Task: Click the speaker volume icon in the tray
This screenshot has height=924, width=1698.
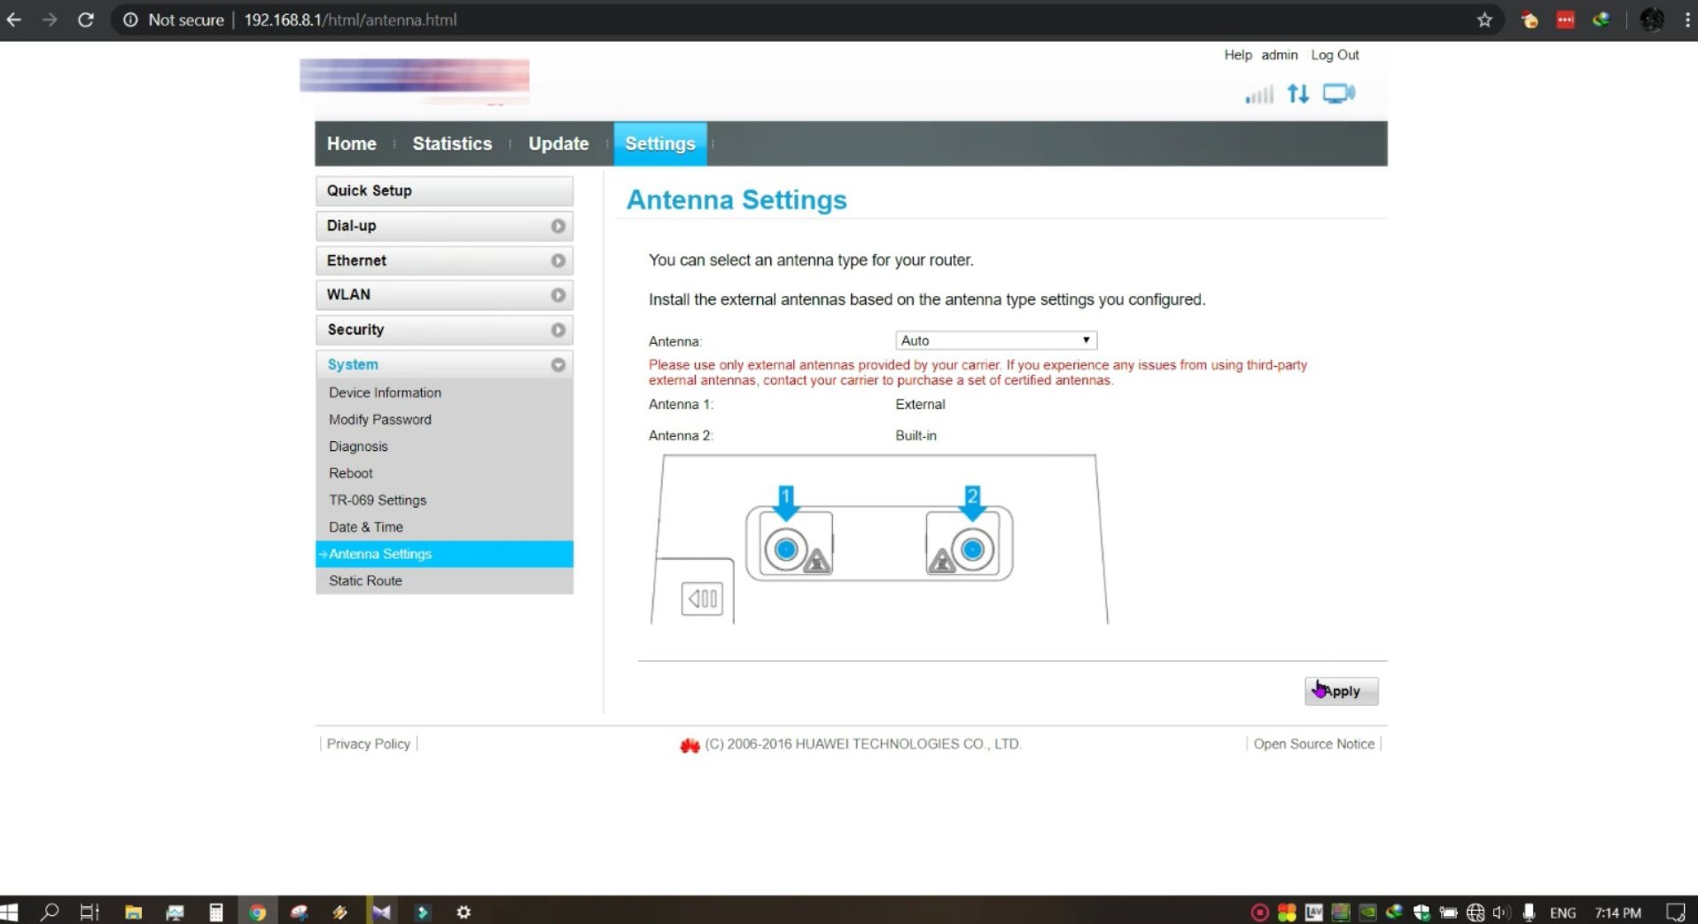Action: coord(1499,912)
